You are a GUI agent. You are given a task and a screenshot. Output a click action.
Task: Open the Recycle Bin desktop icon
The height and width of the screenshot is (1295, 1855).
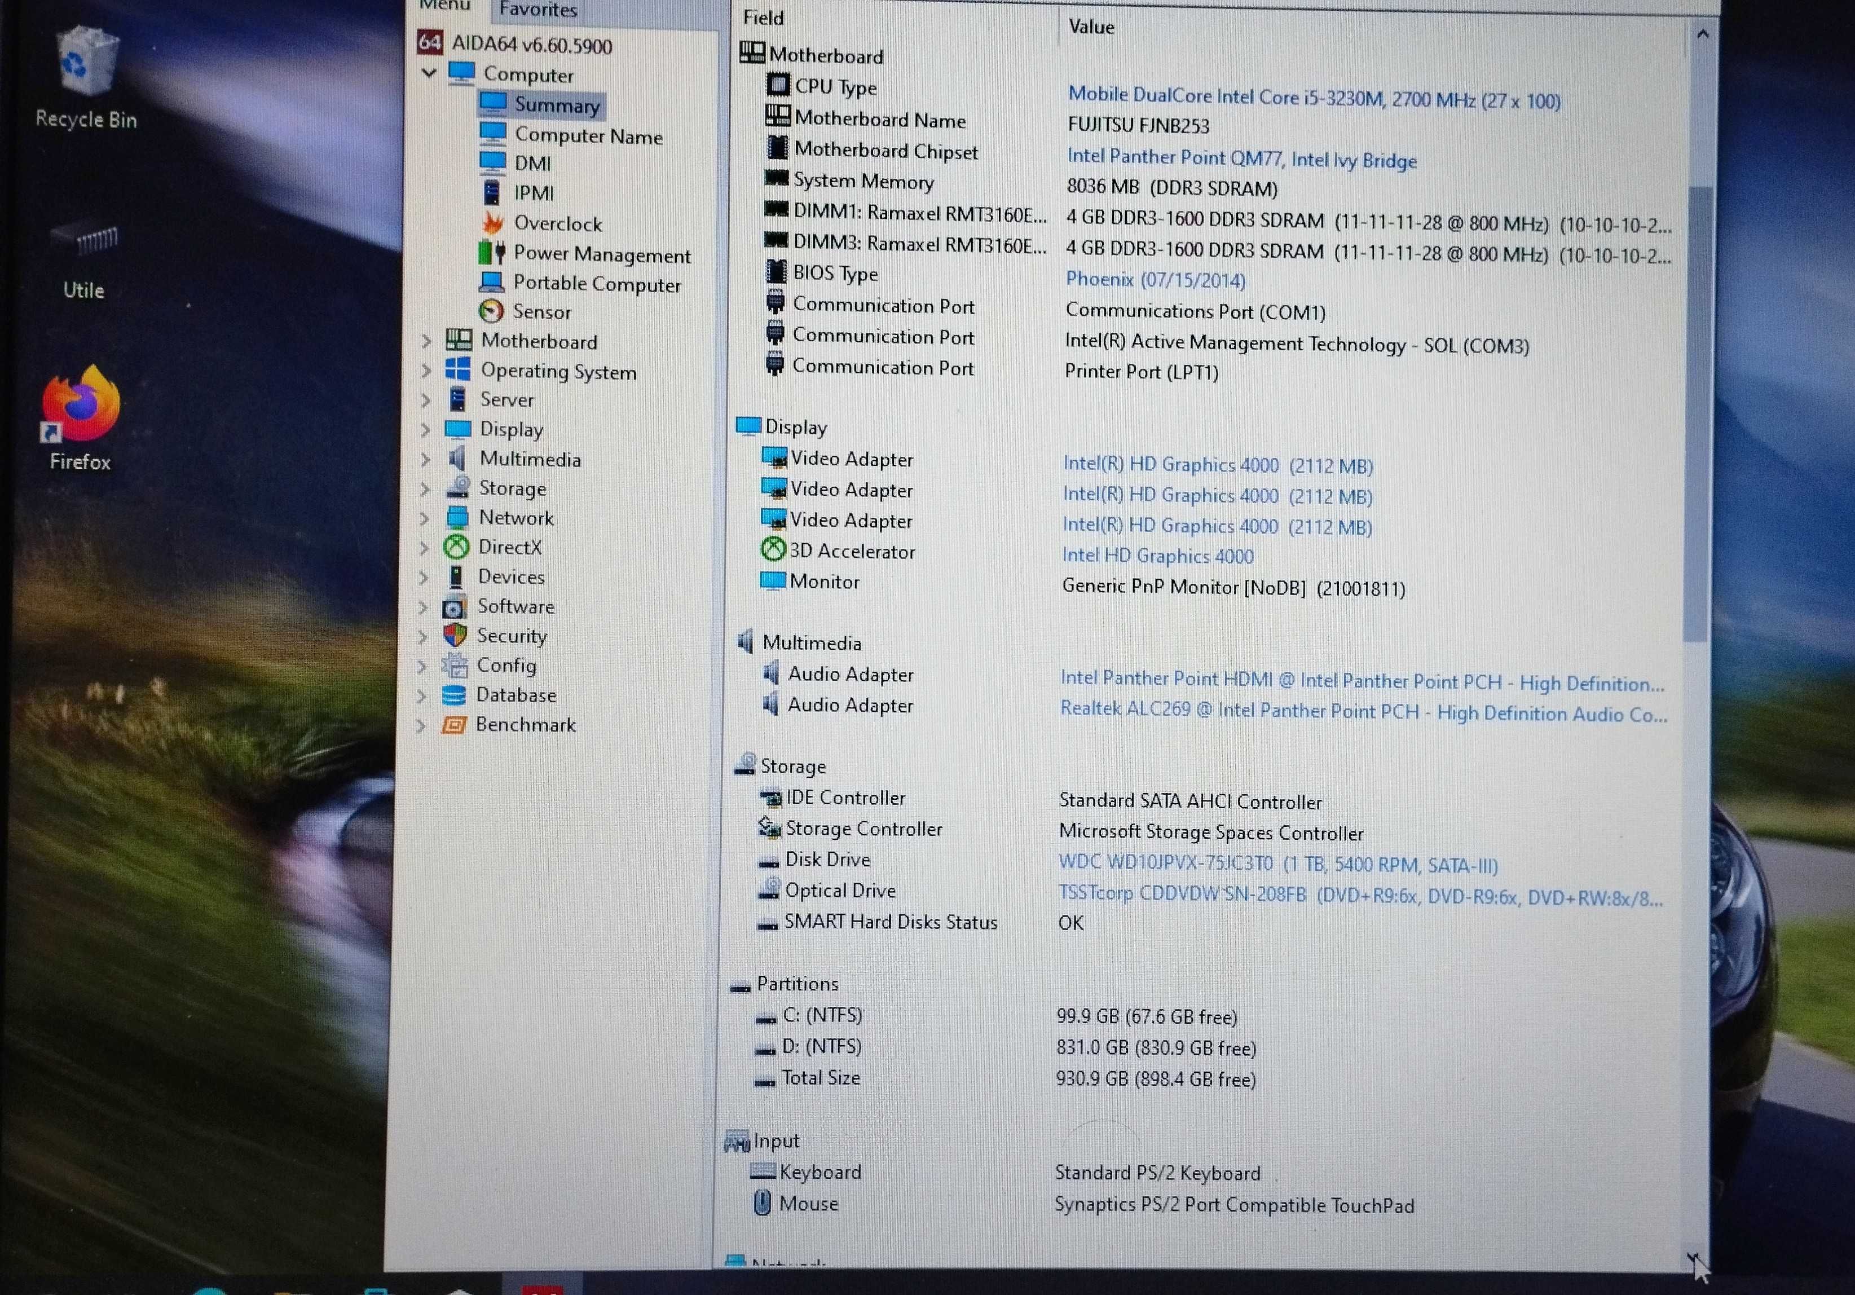click(x=86, y=78)
